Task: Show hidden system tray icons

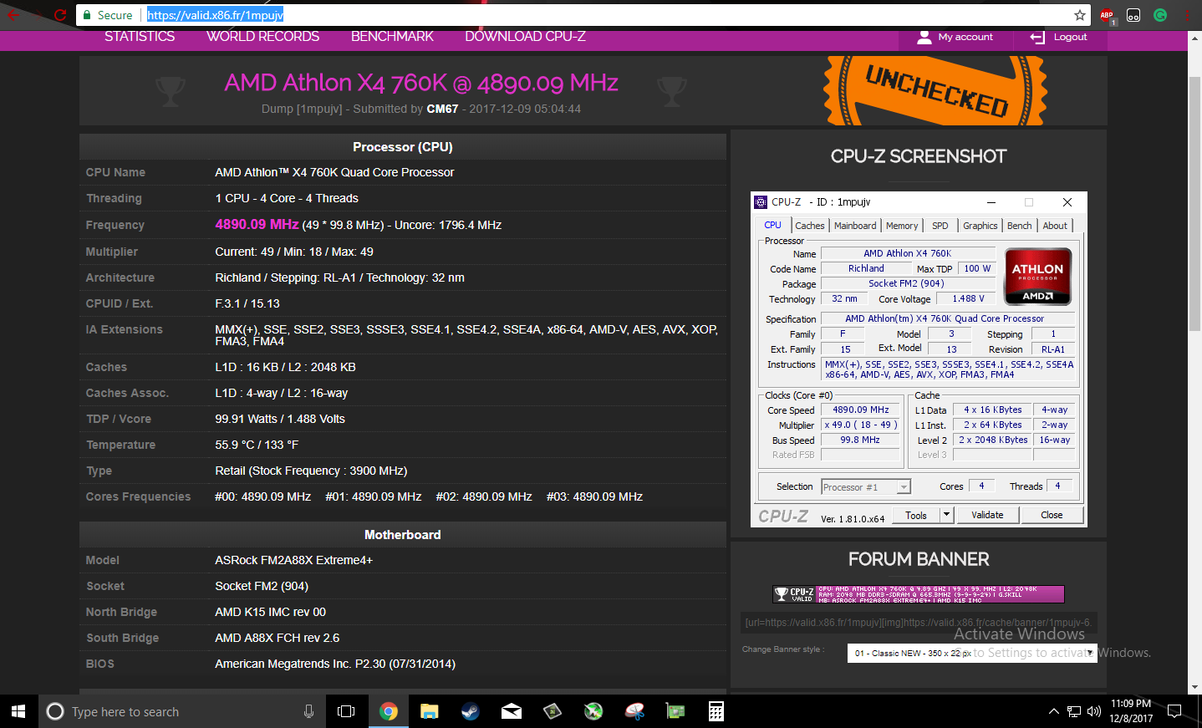Action: pos(1053,711)
